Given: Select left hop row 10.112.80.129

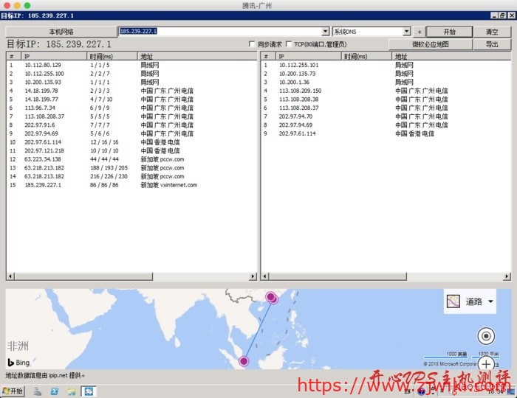Looking at the screenshot, I should (x=131, y=65).
